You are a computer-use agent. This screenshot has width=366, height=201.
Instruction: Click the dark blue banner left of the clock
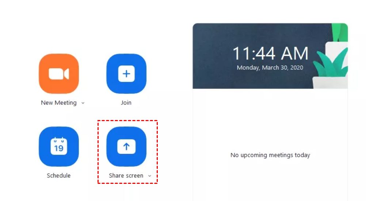(x=211, y=56)
